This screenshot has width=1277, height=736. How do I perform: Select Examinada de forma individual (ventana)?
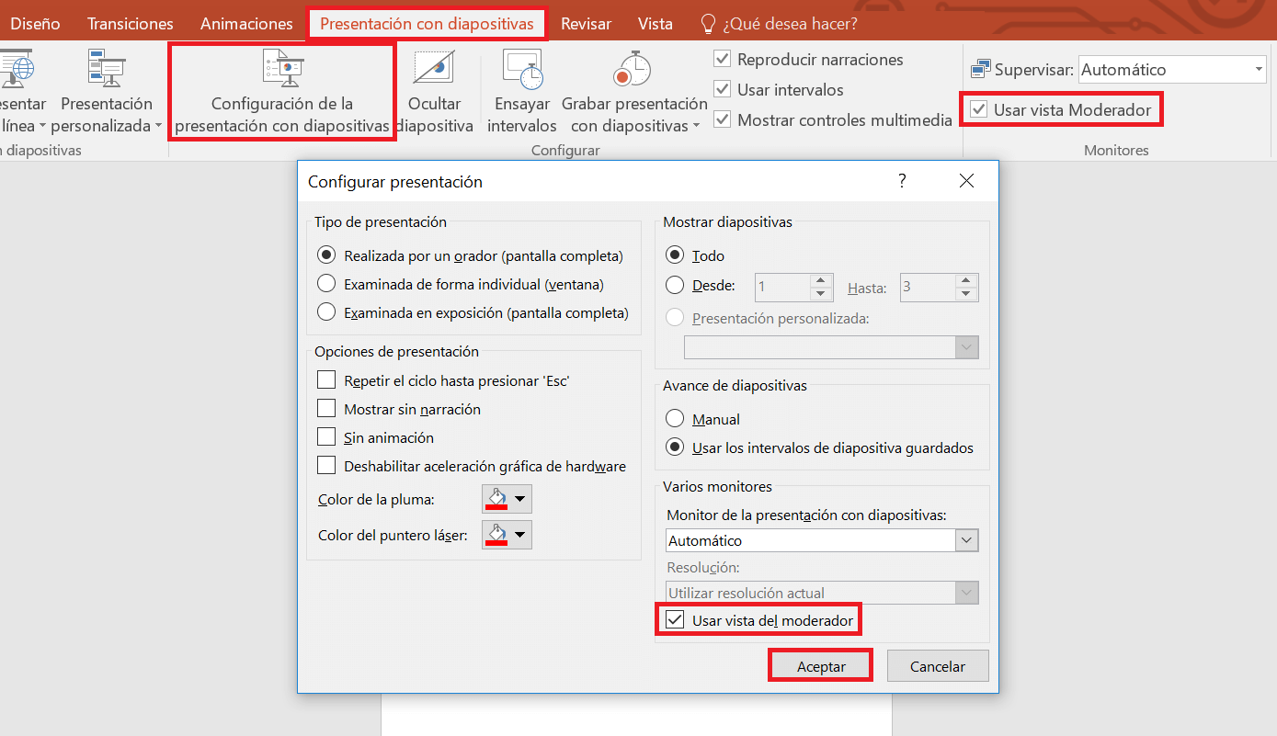point(325,284)
